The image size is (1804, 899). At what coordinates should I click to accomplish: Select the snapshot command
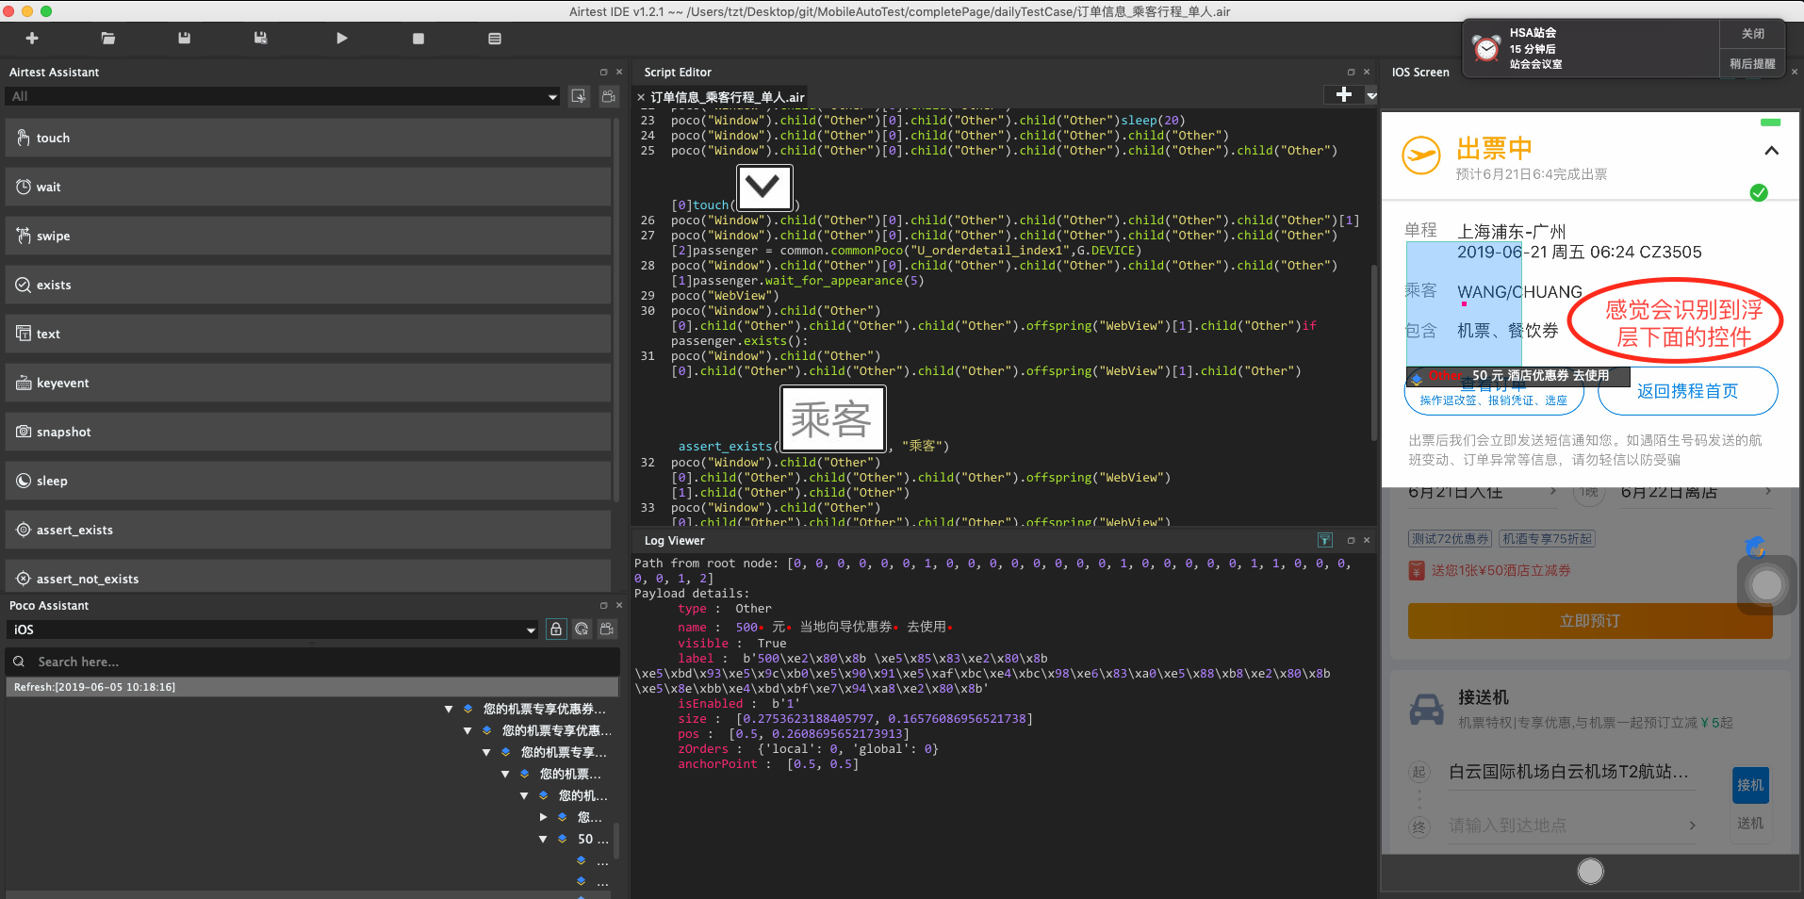(x=308, y=432)
